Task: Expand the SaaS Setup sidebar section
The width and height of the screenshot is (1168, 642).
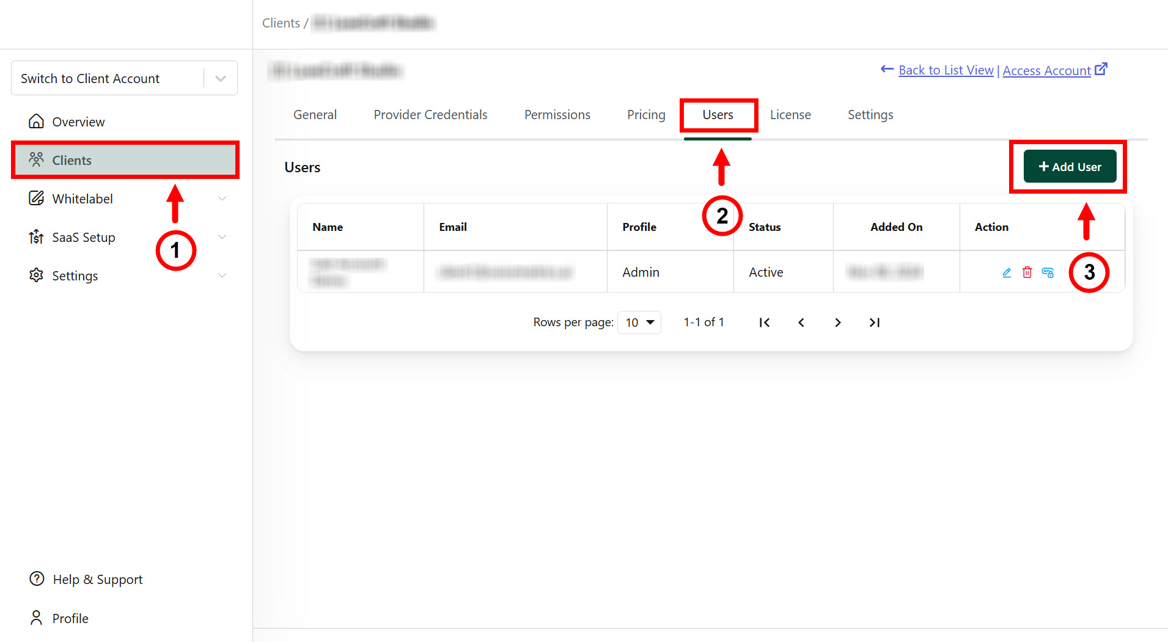Action: point(222,237)
